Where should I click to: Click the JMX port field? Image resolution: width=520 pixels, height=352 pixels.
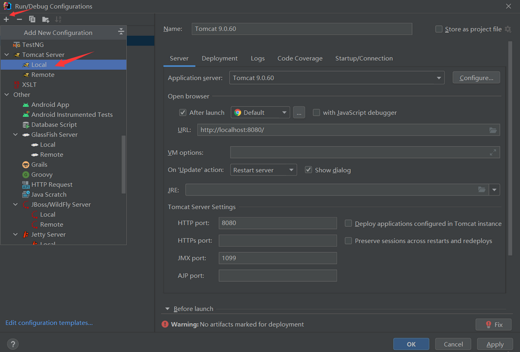pos(278,258)
